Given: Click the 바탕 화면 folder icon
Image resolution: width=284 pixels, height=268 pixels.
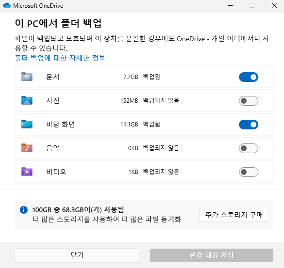Looking at the screenshot, I should (x=27, y=124).
